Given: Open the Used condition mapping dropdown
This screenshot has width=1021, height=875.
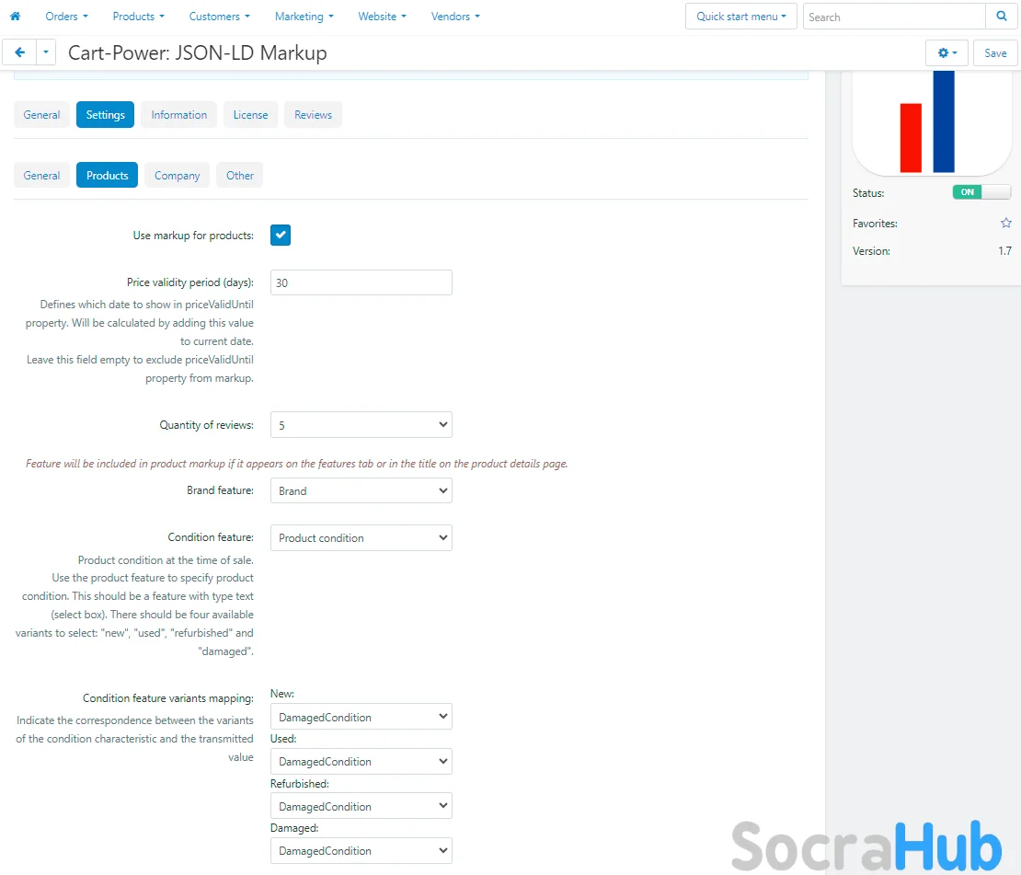Looking at the screenshot, I should 361,761.
